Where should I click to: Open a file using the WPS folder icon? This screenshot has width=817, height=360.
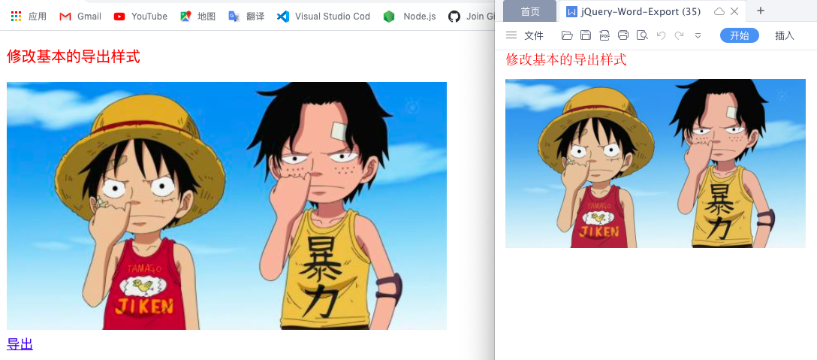click(x=567, y=35)
